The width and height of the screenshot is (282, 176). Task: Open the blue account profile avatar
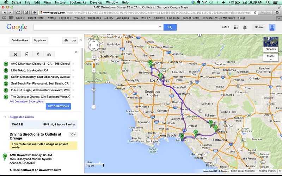point(272,27)
